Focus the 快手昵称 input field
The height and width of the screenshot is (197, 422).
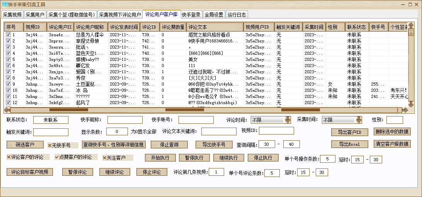[125, 120]
